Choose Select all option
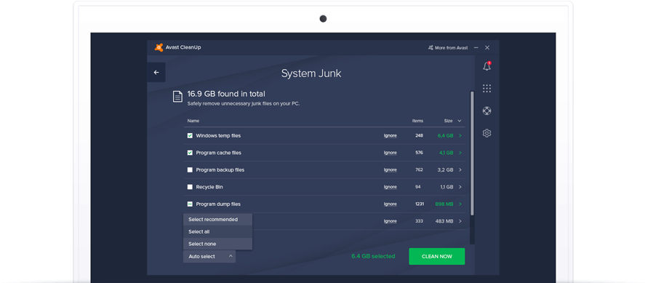Screen dimensions: 645x283 (x=217, y=231)
